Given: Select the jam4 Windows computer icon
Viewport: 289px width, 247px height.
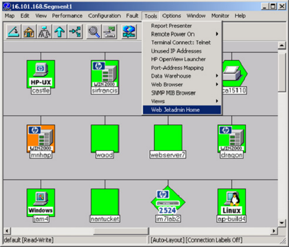Looking at the screenshot, I should (x=41, y=202).
